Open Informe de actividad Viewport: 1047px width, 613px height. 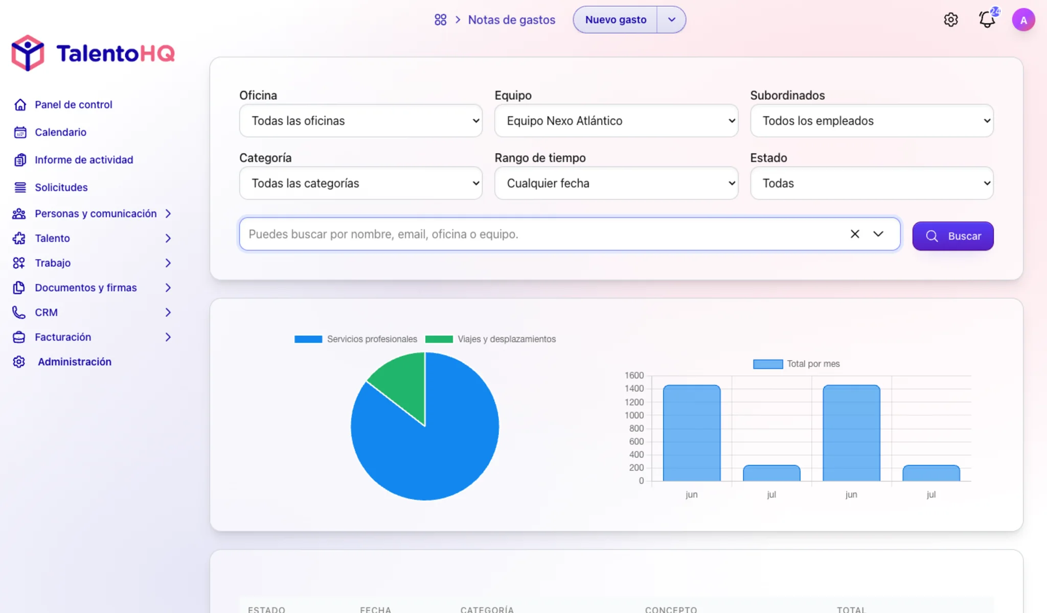(84, 160)
